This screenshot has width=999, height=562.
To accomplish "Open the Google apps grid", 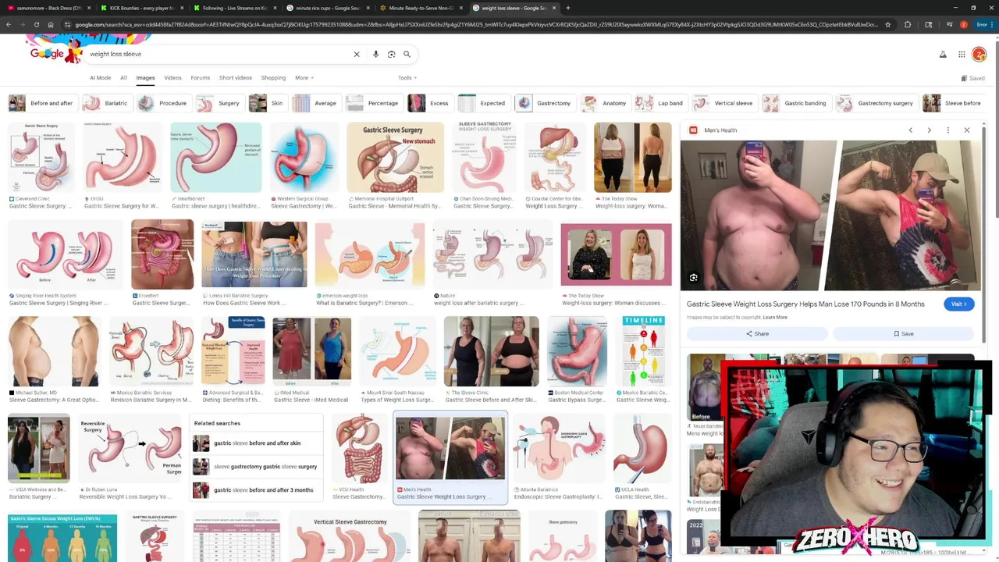I will point(962,55).
